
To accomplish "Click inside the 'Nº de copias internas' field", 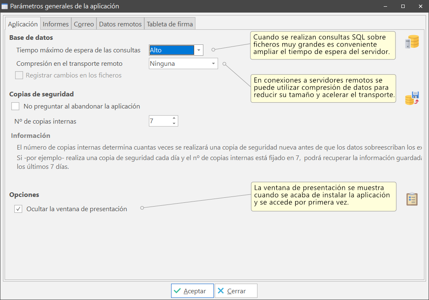I will pos(159,121).
